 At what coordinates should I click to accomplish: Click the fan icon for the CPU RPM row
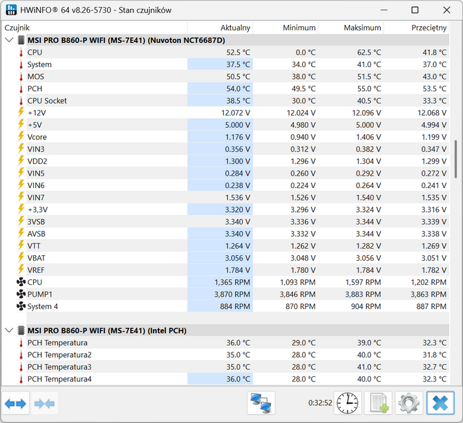(x=21, y=282)
